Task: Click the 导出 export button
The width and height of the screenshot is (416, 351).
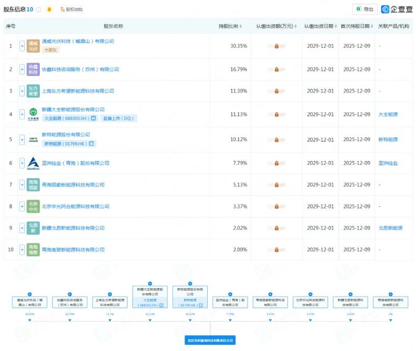Action: point(365,9)
